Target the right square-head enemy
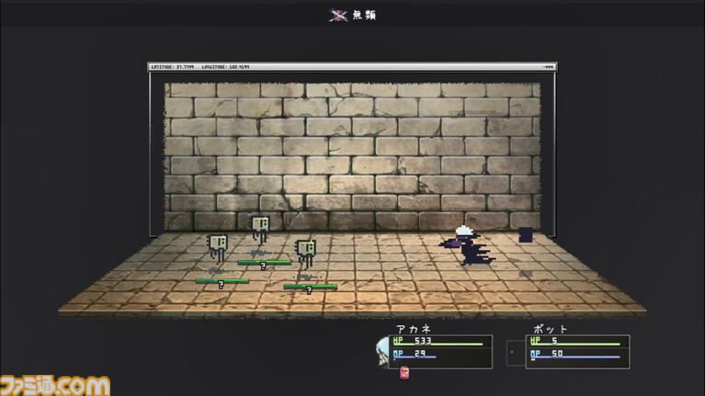Image resolution: width=705 pixels, height=396 pixels. coord(306,253)
